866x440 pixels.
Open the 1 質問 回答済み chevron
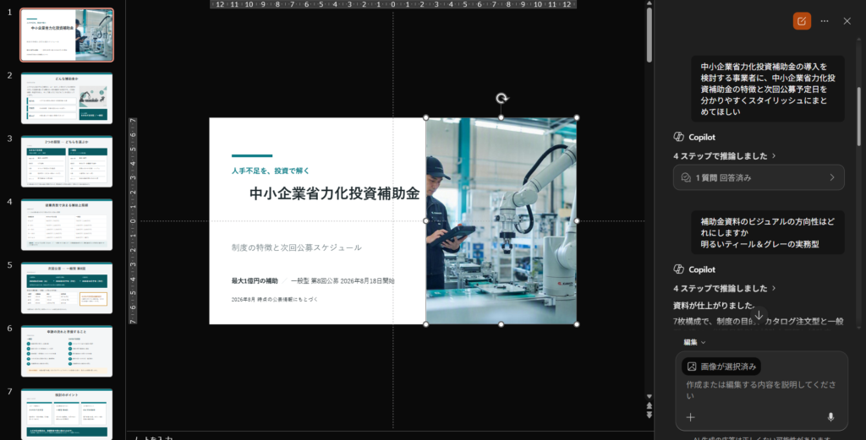tap(832, 177)
